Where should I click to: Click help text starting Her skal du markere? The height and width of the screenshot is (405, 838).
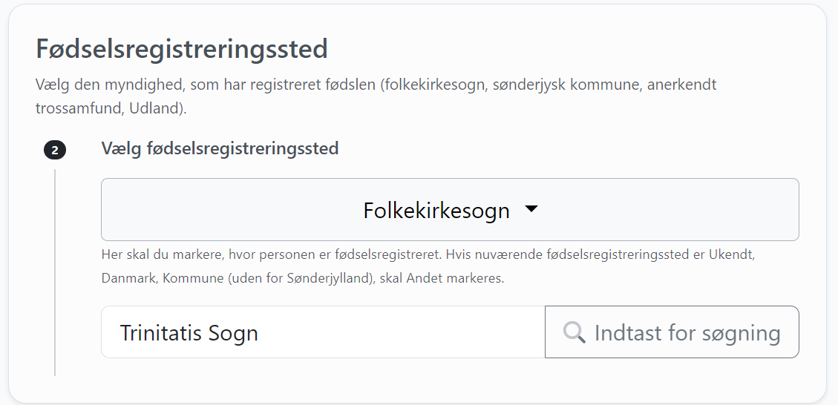coord(428,254)
